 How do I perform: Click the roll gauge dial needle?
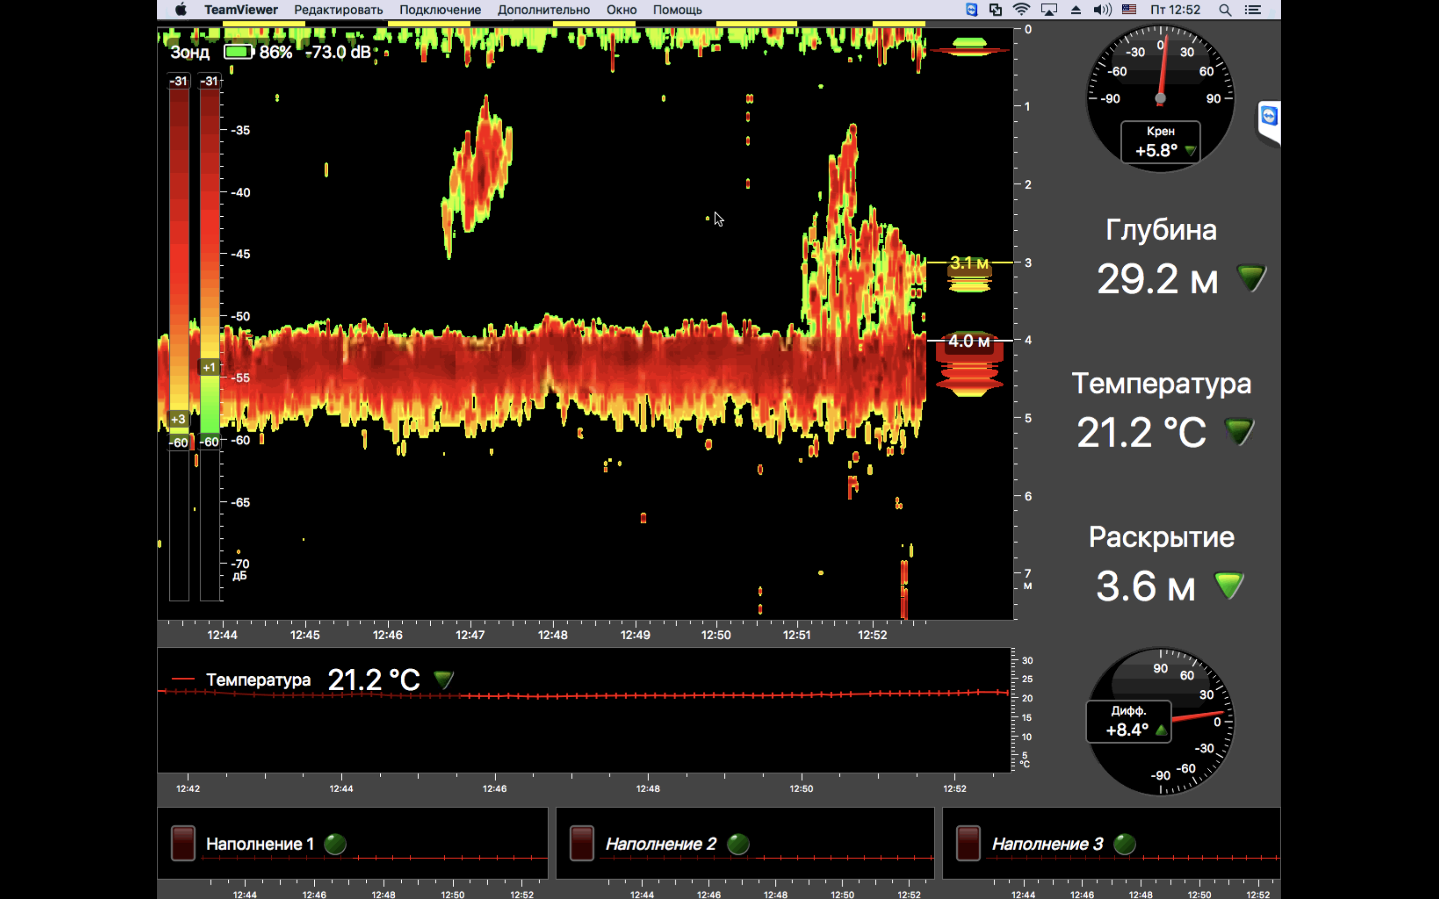pos(1163,69)
